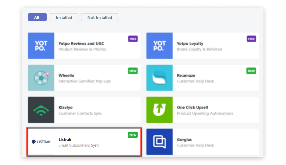Filter by Not Installed apps
Viewport: 286px width, 165px height.
click(x=100, y=17)
